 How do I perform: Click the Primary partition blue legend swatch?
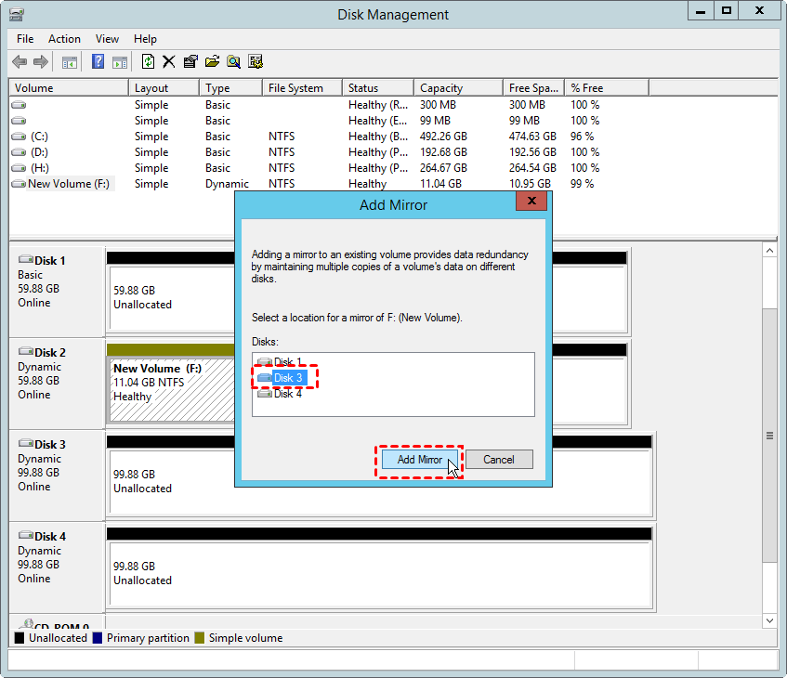[98, 638]
